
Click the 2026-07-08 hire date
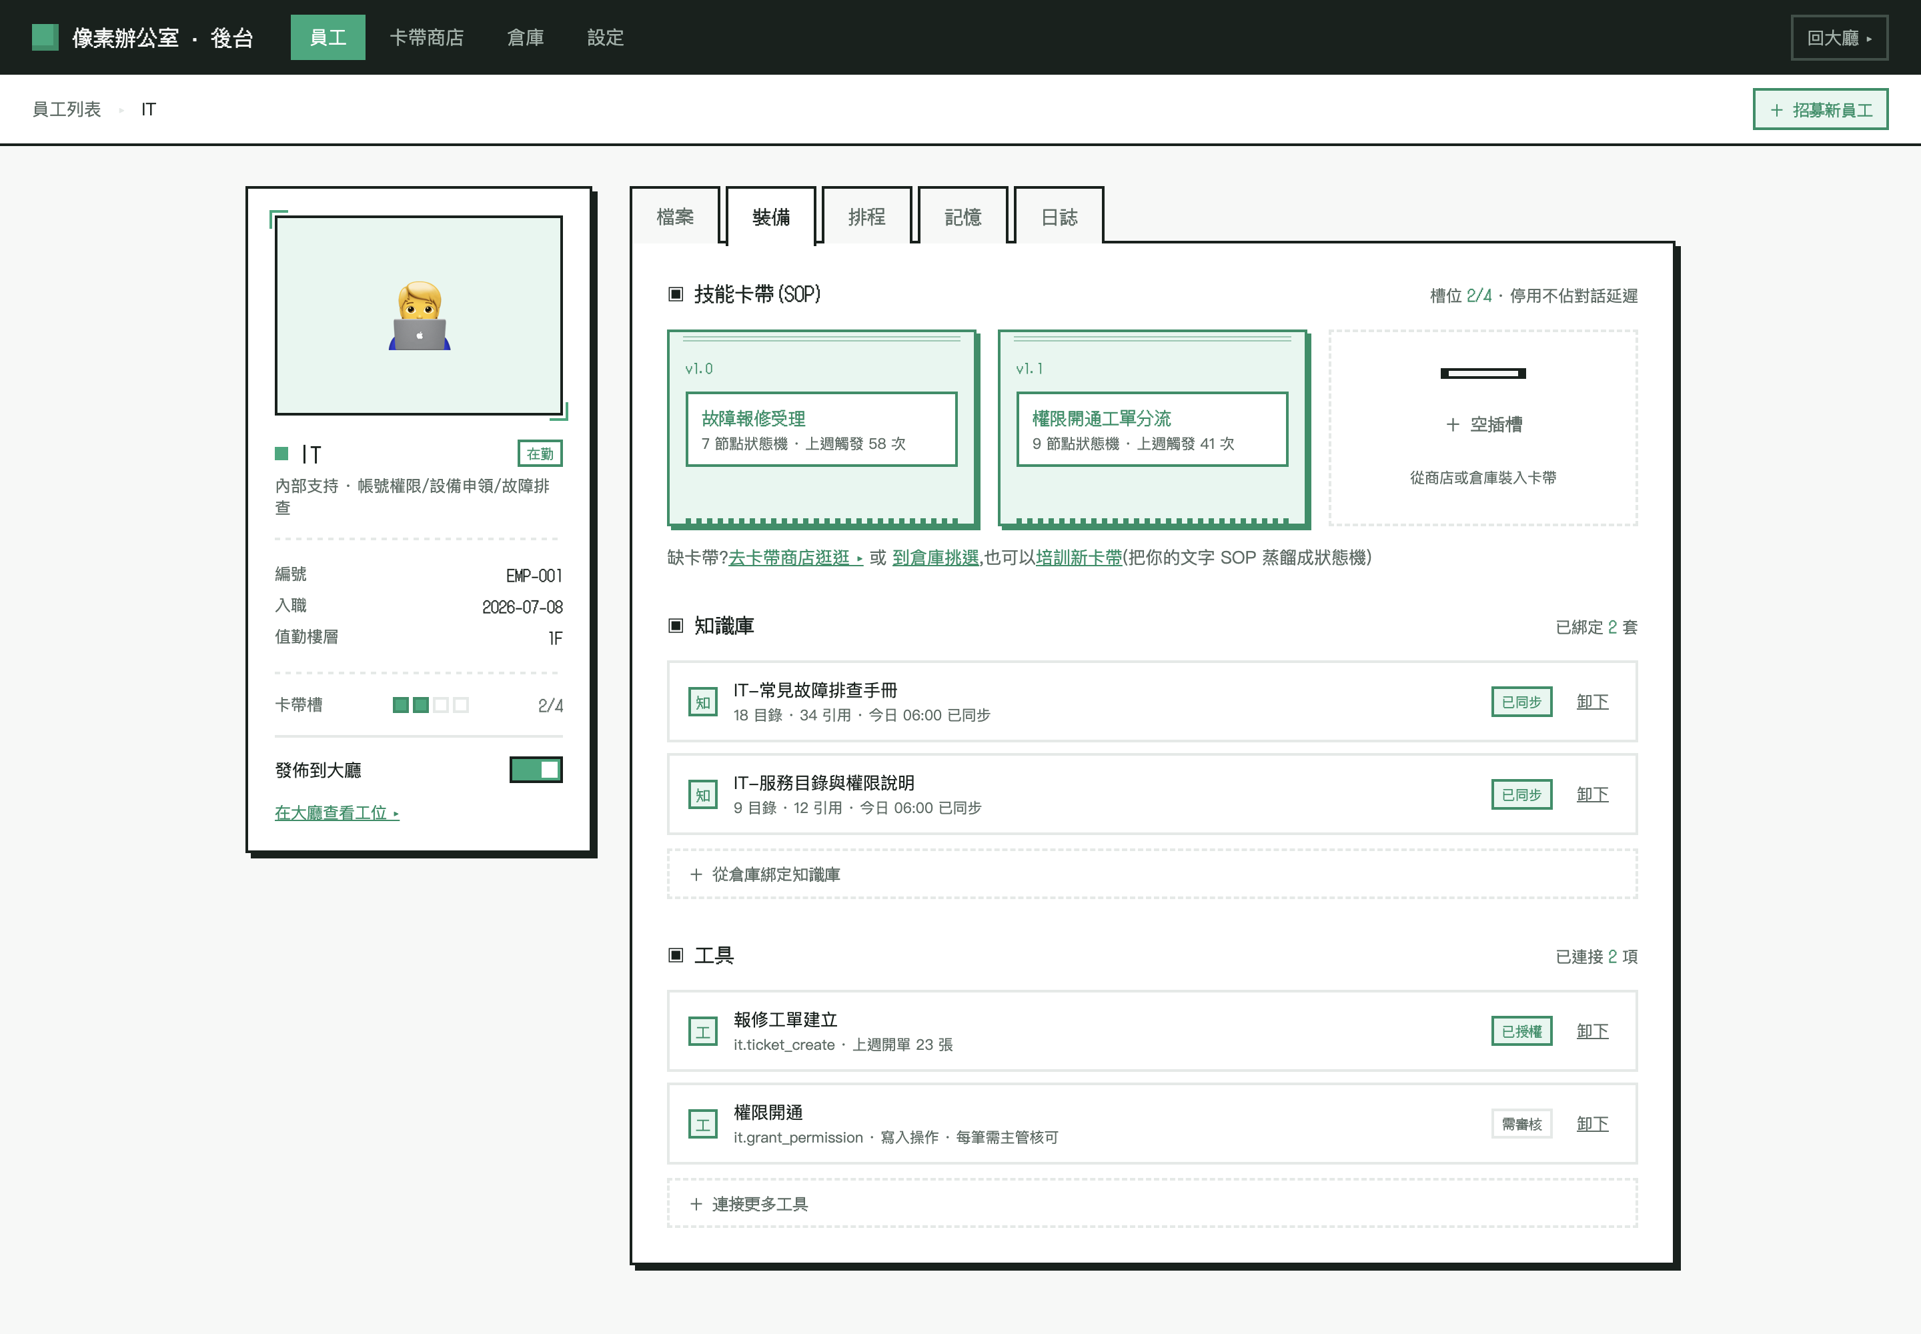click(x=522, y=607)
